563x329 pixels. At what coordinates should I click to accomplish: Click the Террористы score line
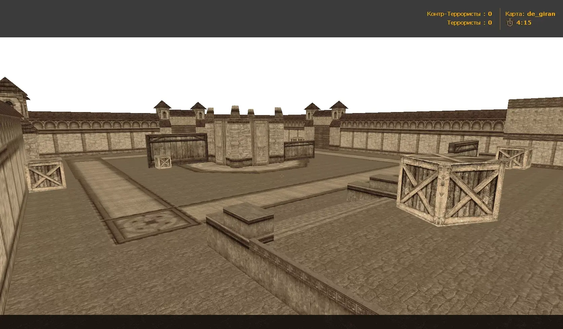coord(470,23)
